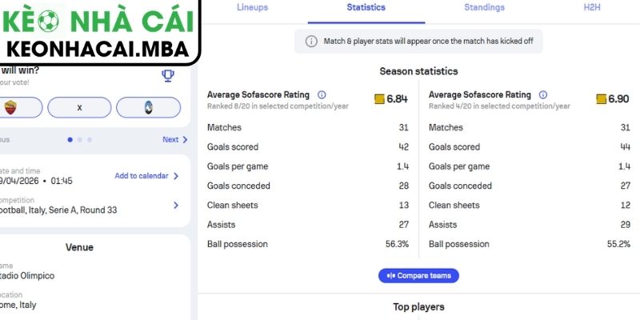This screenshot has width=640, height=320.
Task: Click the first carousel pagination dot
Action: pos(70,139)
